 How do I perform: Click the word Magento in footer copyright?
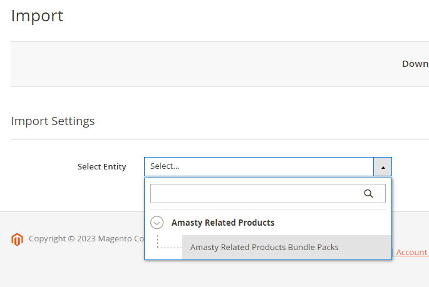(x=115, y=239)
